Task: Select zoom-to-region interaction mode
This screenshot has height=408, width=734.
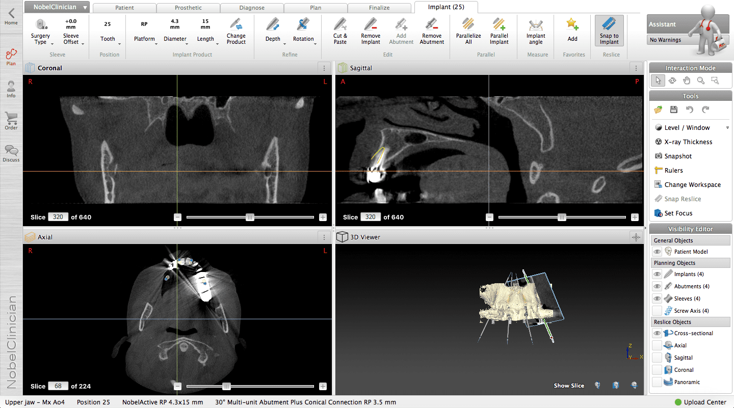Action: [715, 80]
